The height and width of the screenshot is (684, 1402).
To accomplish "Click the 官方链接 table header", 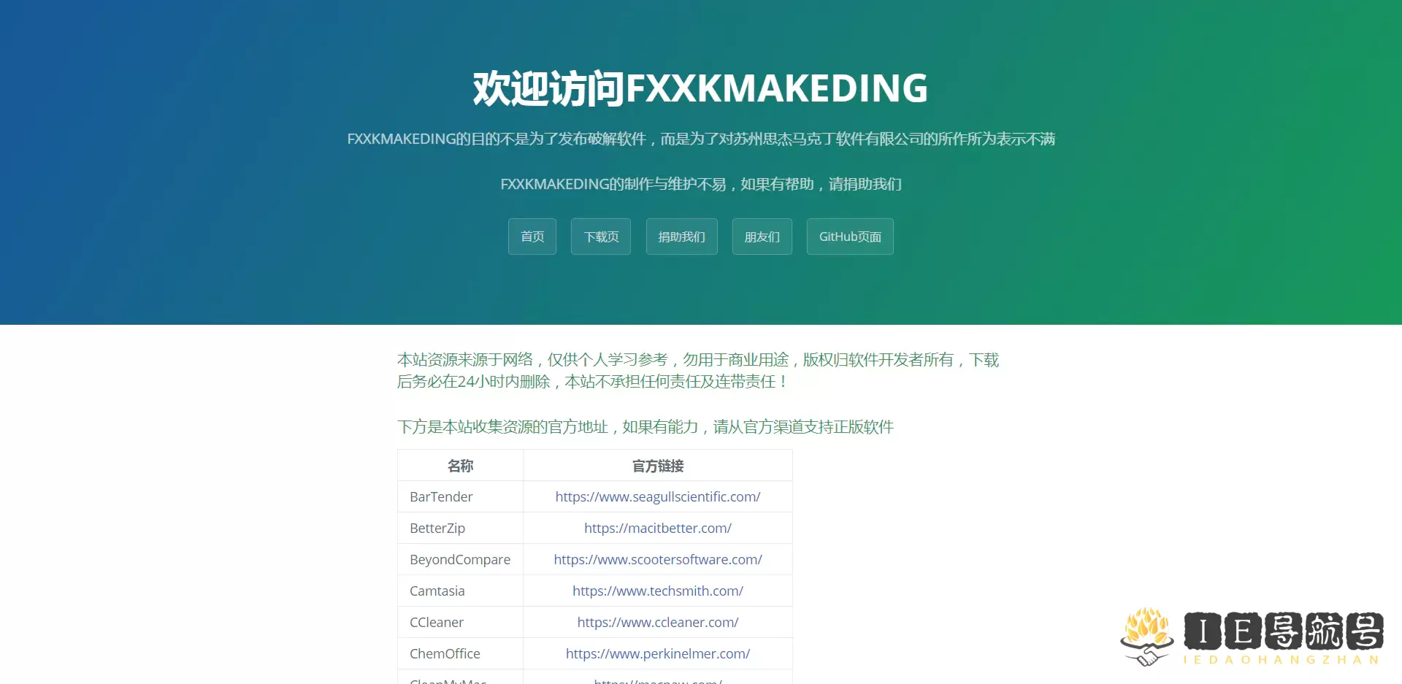I will (x=657, y=465).
